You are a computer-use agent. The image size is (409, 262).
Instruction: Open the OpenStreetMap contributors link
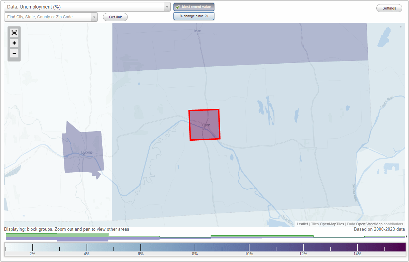(370, 224)
